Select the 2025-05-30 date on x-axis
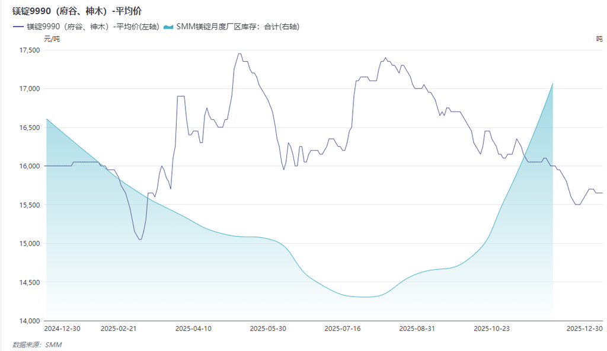607x351 pixels. point(268,328)
